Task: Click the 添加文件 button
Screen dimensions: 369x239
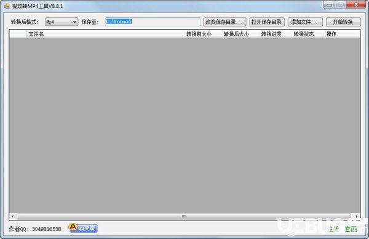Action: pos(305,22)
